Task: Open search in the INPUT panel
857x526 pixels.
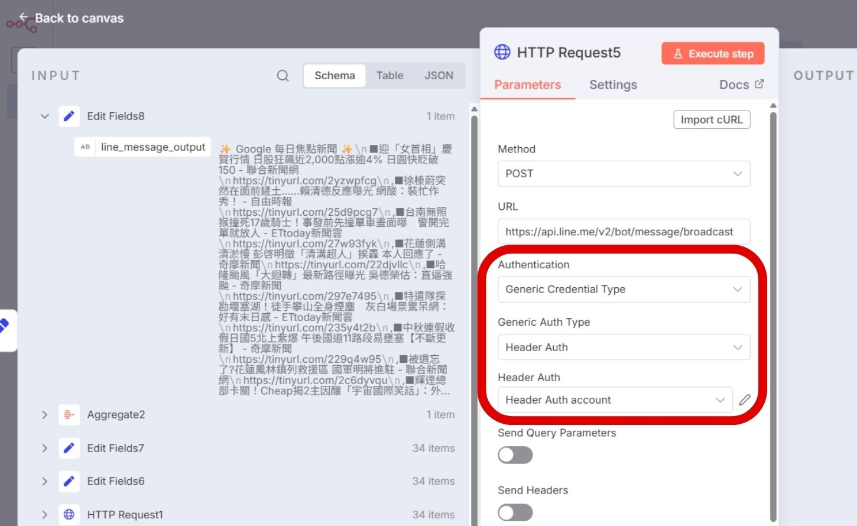Action: (283, 76)
